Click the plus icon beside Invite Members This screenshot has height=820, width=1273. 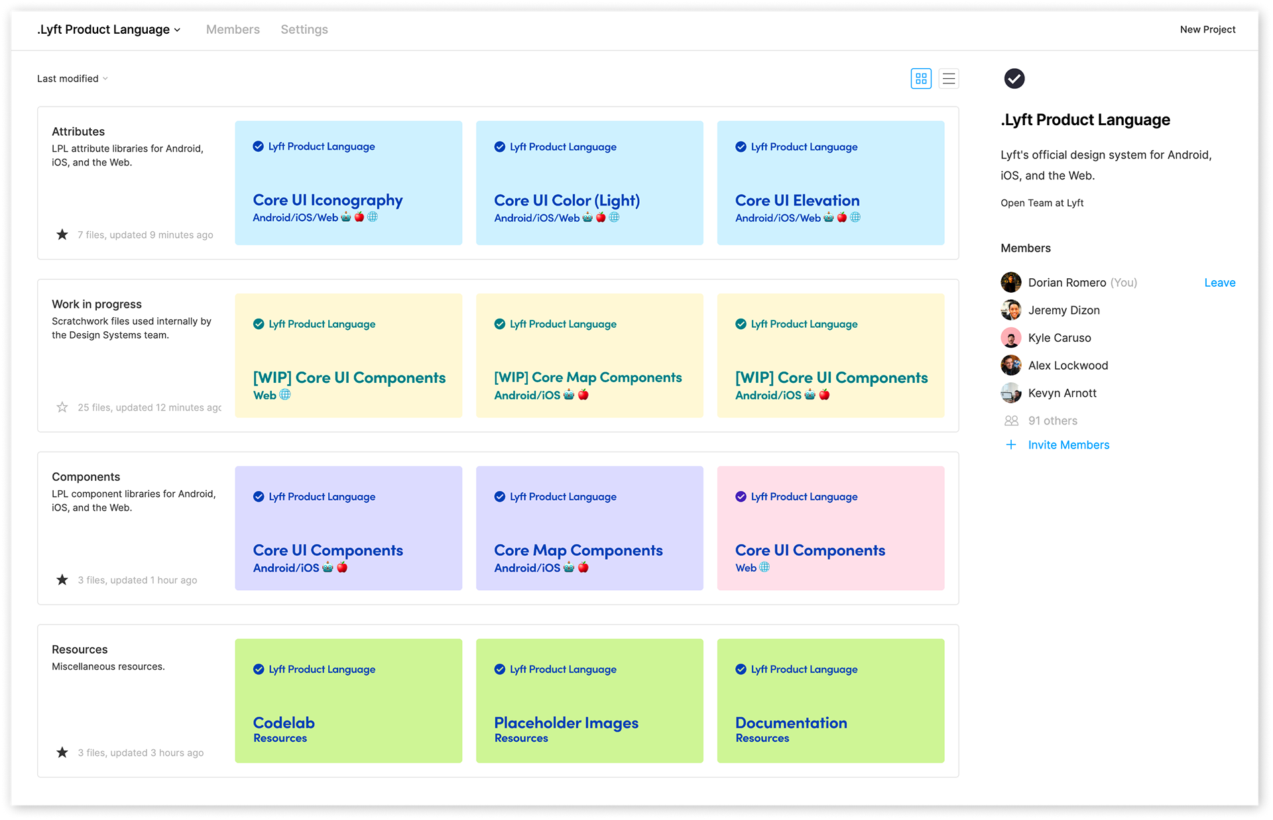click(1011, 445)
